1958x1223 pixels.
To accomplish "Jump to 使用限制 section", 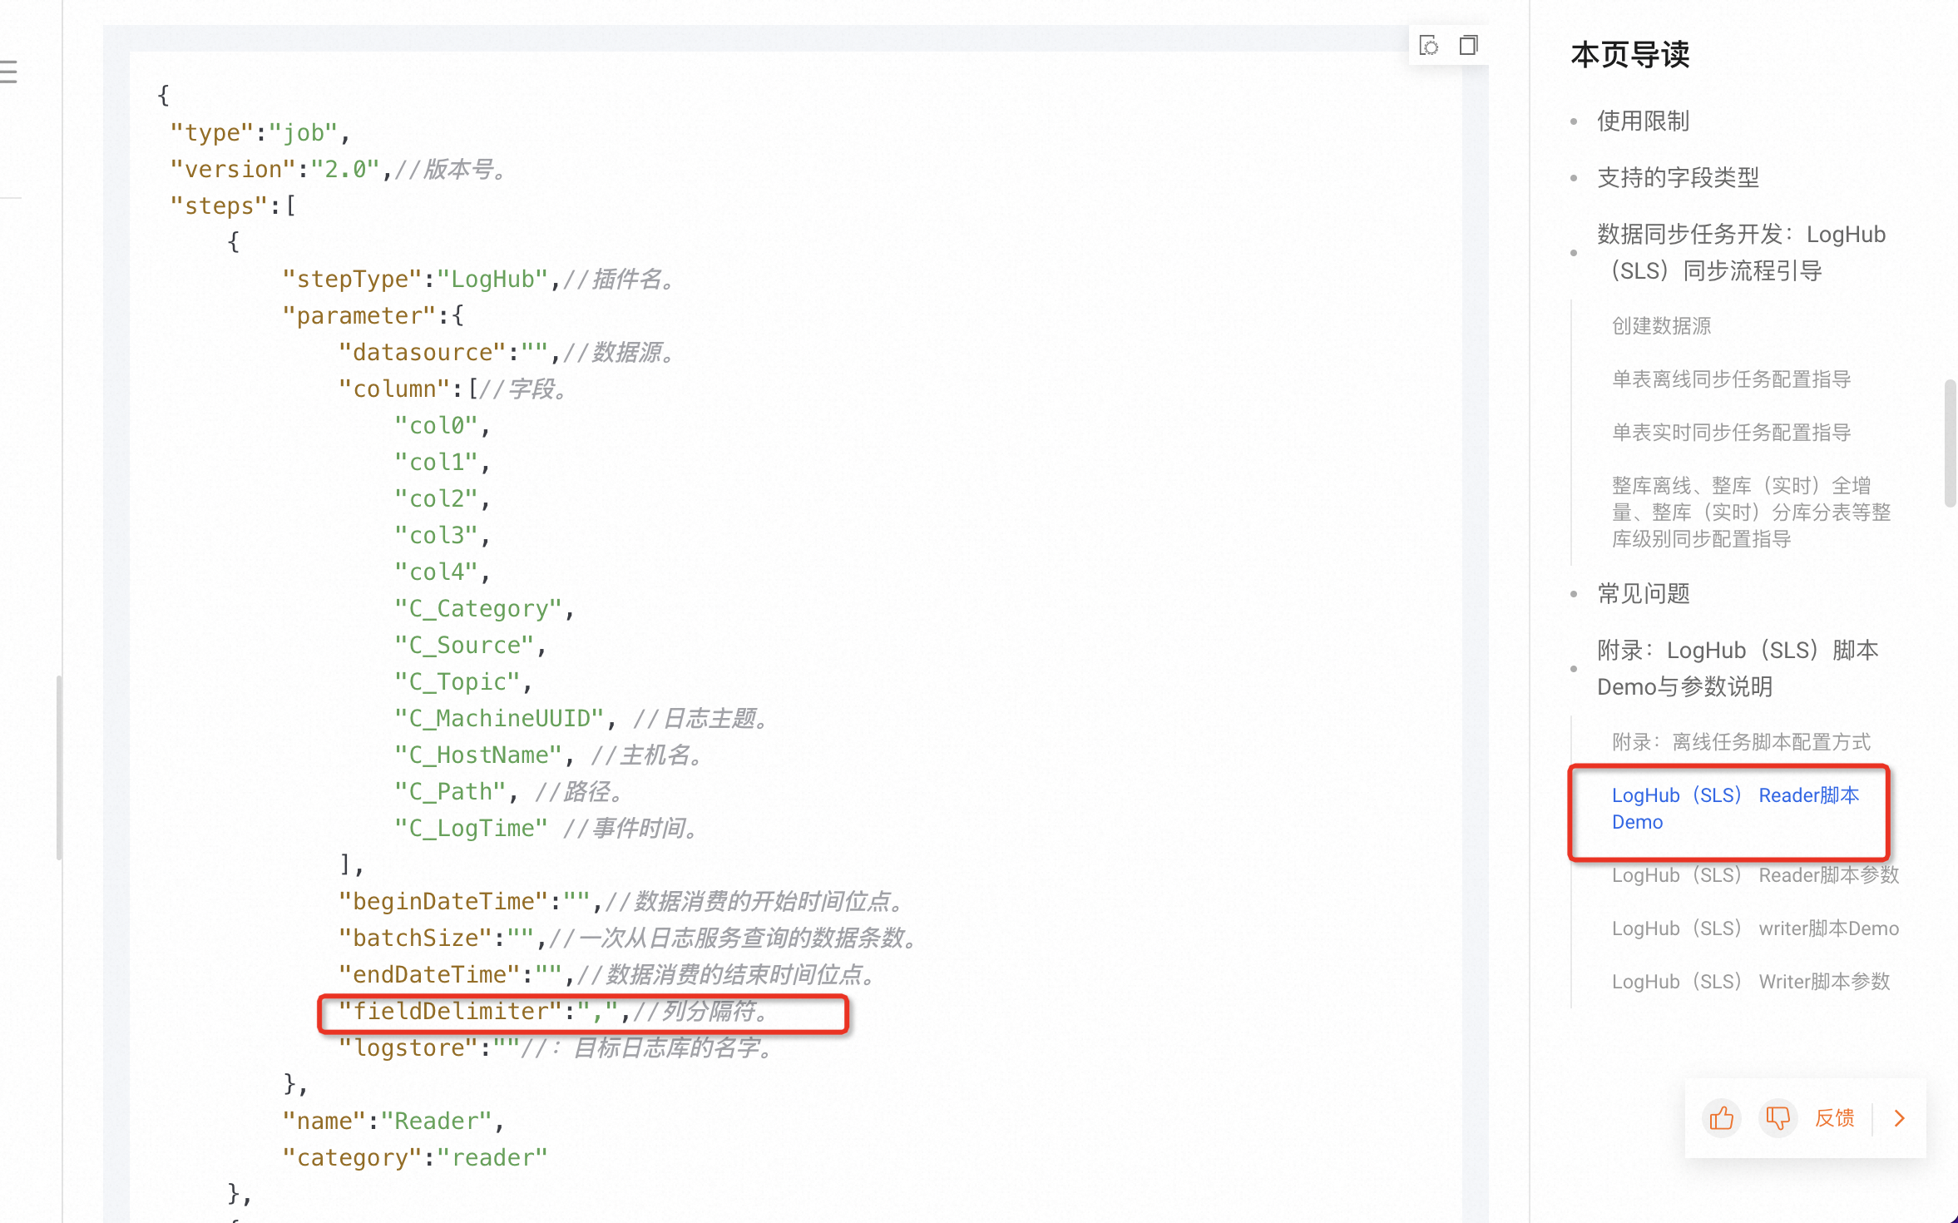I will (1643, 121).
